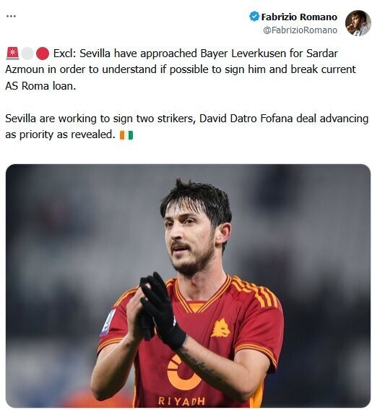Open Fabrizio Romano's display name link
Image resolution: width=372 pixels, height=410 pixels.
pyautogui.click(x=299, y=17)
